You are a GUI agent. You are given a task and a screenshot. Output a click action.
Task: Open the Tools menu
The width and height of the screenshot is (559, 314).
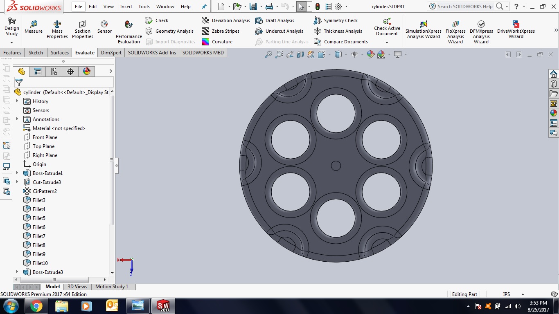[x=144, y=7]
